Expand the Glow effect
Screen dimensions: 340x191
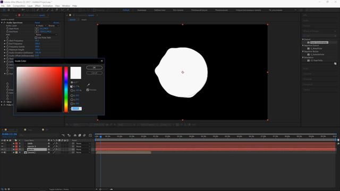click(x=2, y=102)
